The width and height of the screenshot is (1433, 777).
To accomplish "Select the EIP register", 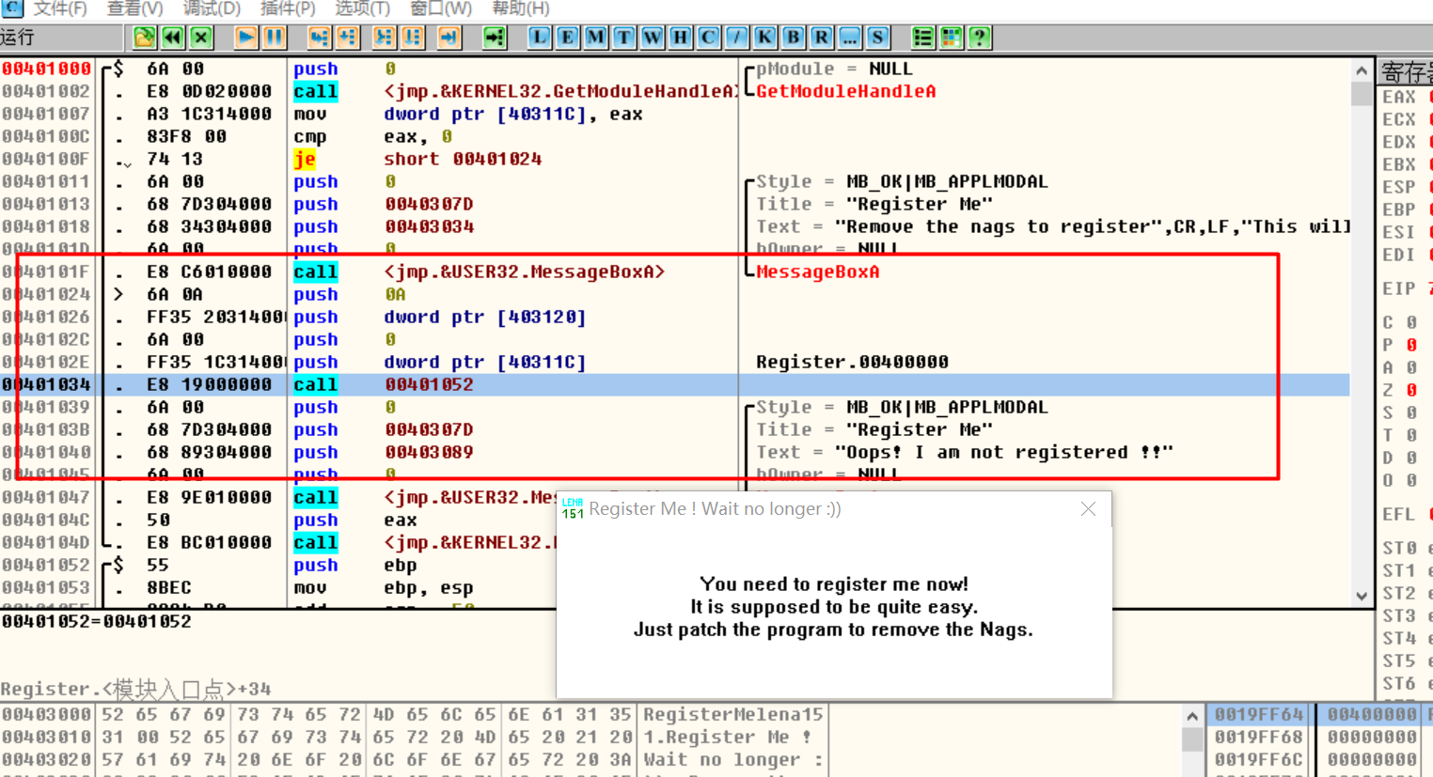I will [x=1399, y=288].
